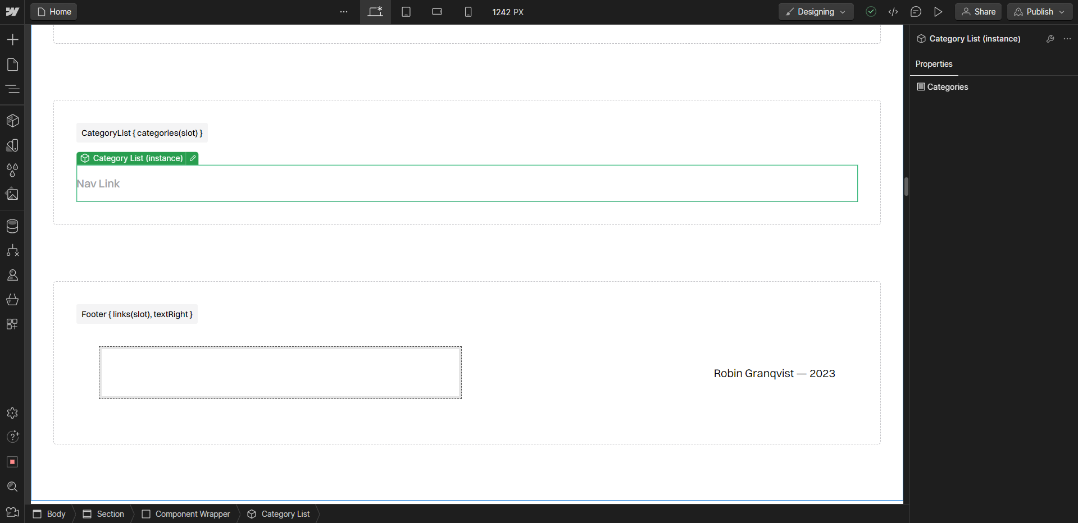The image size is (1078, 523).
Task: Open the CMS Collections panel
Action: (12, 226)
